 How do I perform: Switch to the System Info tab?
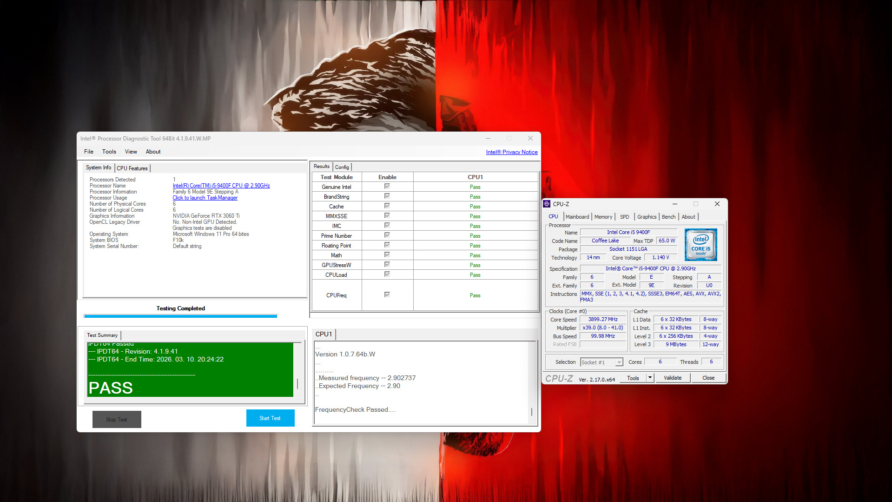tap(99, 167)
